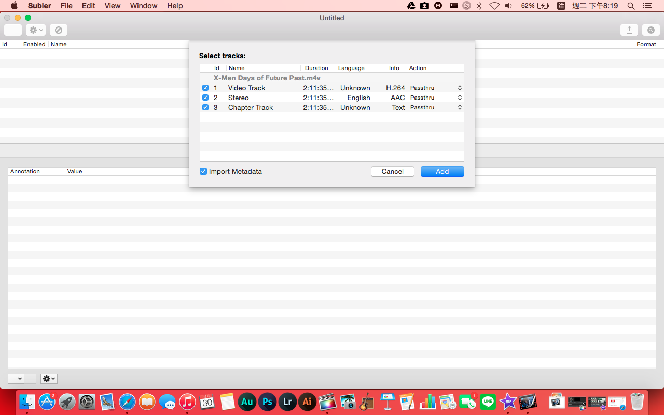Open App Store from the Dock

click(x=47, y=402)
